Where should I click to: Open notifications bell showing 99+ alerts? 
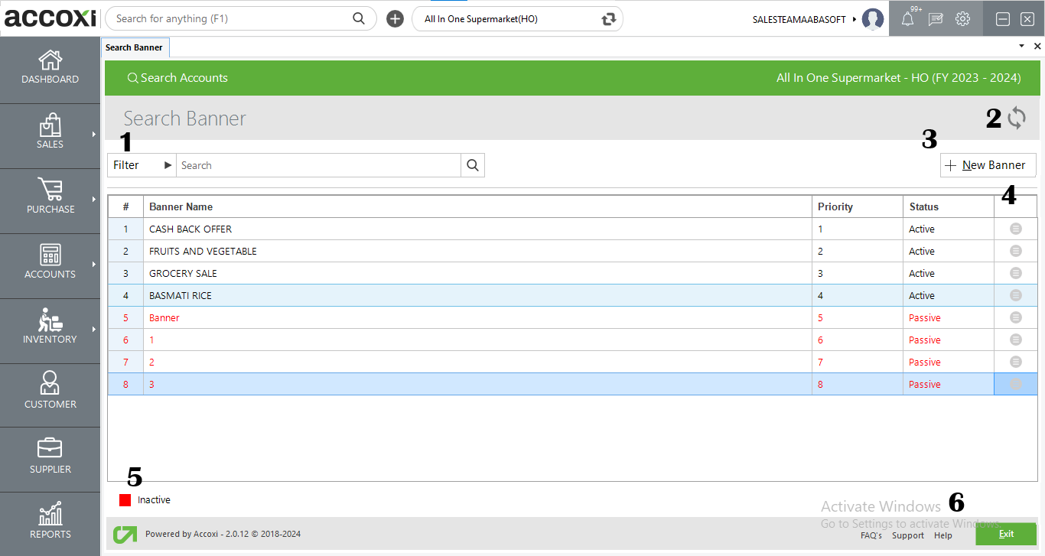click(x=907, y=18)
